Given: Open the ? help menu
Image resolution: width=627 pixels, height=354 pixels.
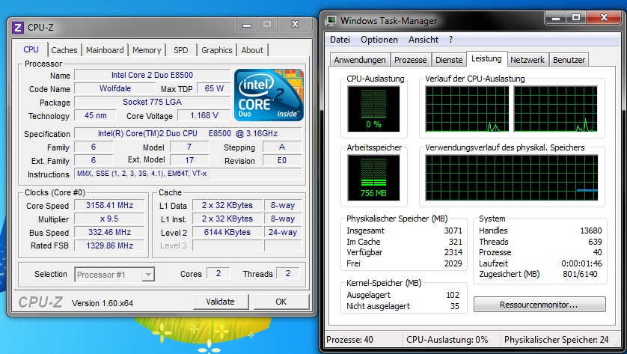Looking at the screenshot, I should tap(450, 40).
